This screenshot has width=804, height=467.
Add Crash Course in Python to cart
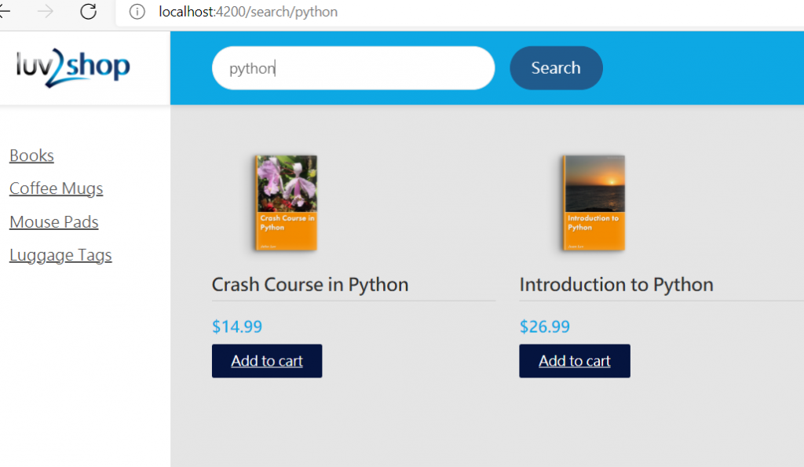[x=267, y=361]
